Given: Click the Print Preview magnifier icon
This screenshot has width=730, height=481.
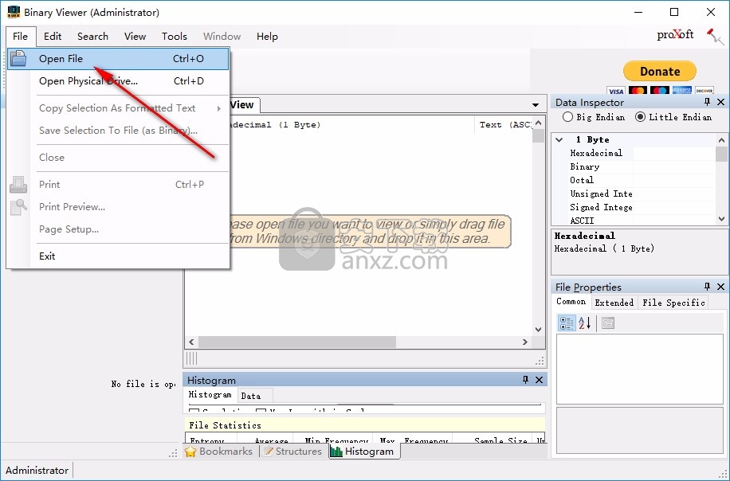Looking at the screenshot, I should 18,207.
